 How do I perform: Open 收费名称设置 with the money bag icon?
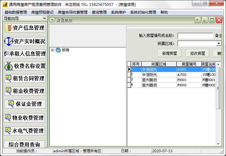[x=25, y=66]
